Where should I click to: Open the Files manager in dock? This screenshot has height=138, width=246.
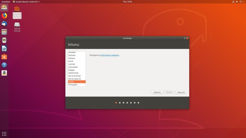point(4,32)
